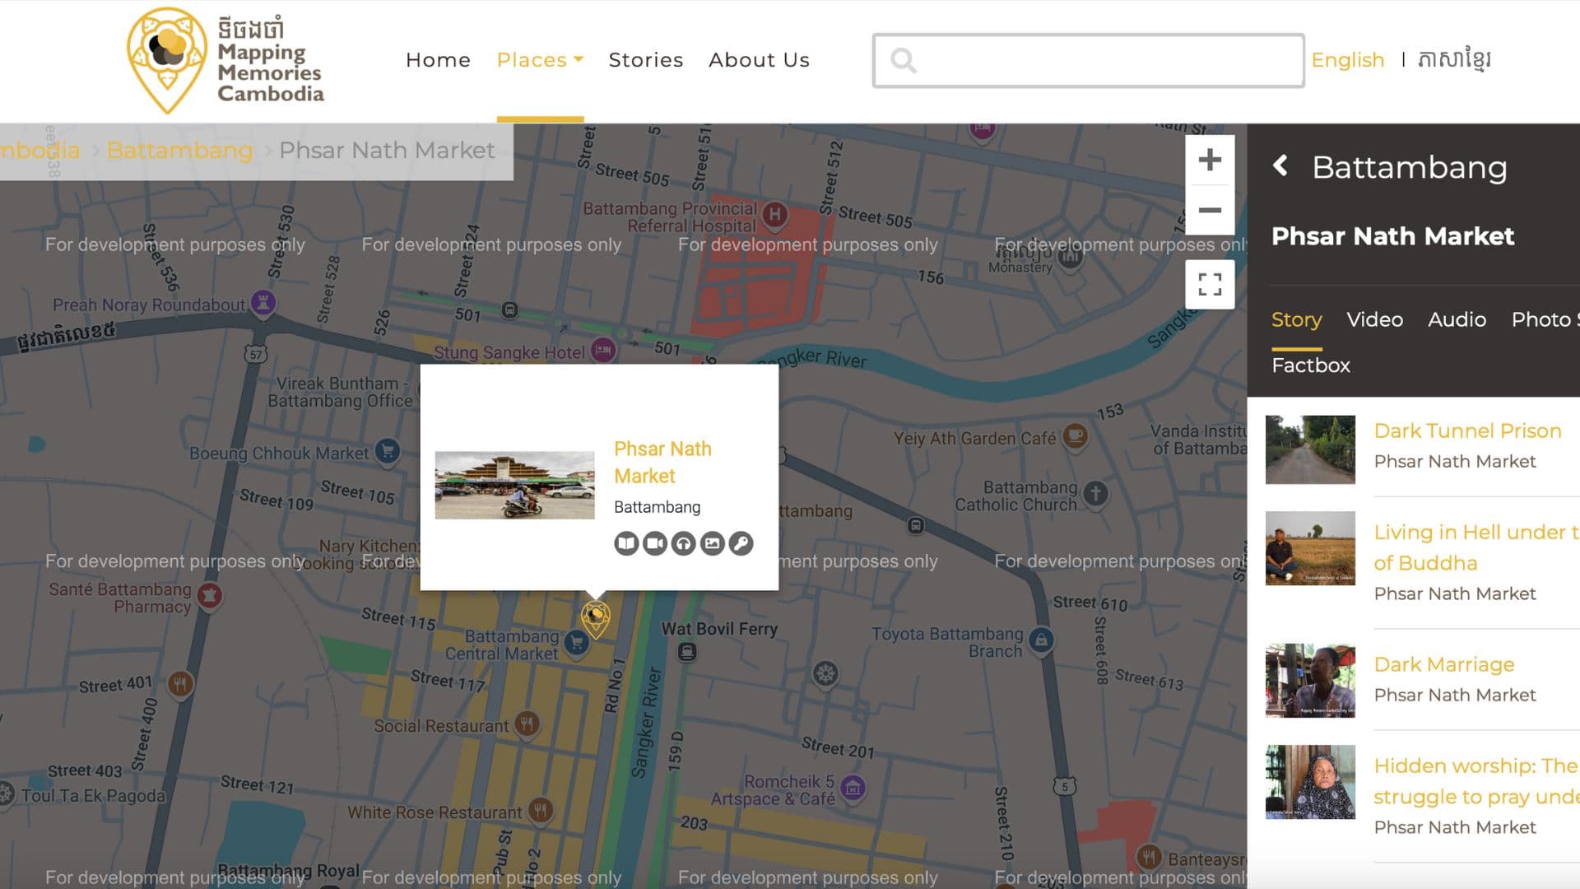This screenshot has width=1580, height=889.
Task: Click the Battambang breadcrumb link
Action: click(x=179, y=151)
